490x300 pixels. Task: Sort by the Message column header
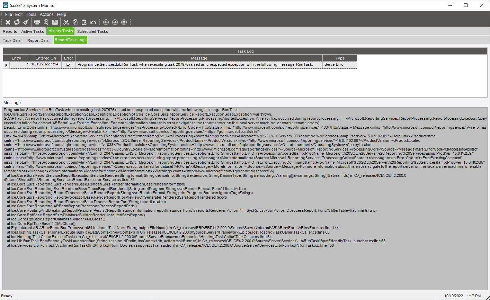point(199,58)
